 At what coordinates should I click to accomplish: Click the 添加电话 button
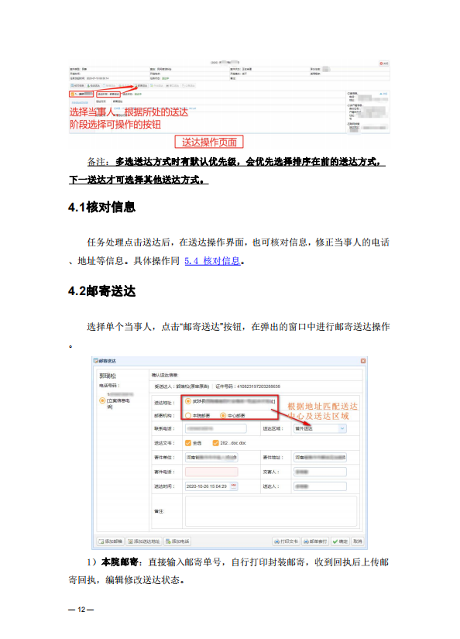(177, 541)
